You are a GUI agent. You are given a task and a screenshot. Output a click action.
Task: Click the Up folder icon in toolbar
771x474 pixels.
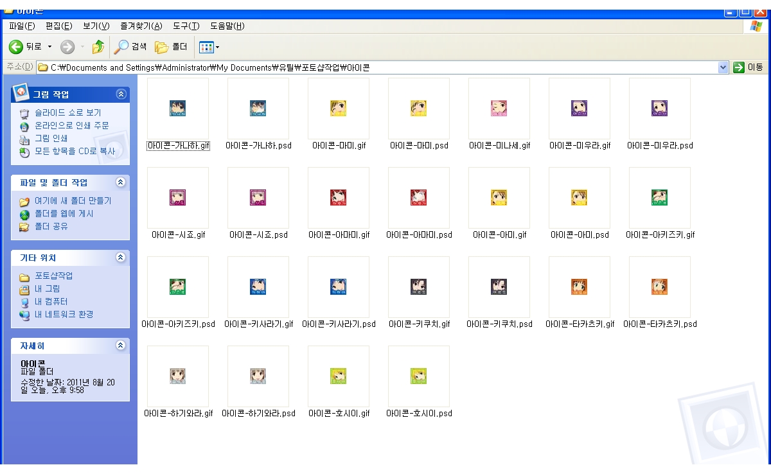98,47
